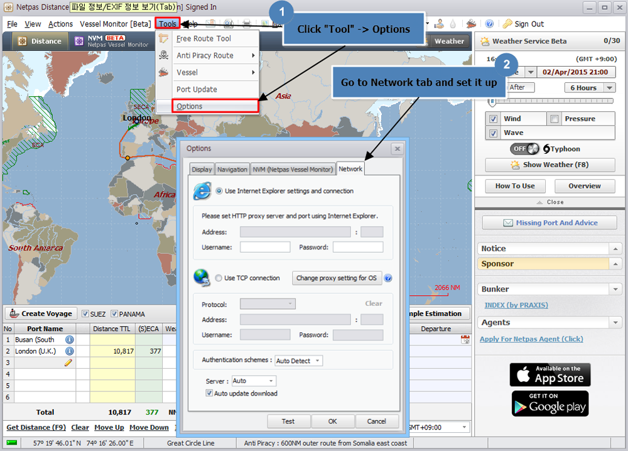
Task: Click the envelope icon on Missing Port button
Action: click(508, 223)
